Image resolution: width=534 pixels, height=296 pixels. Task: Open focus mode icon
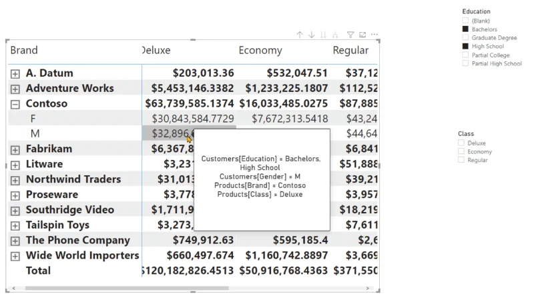tap(362, 35)
